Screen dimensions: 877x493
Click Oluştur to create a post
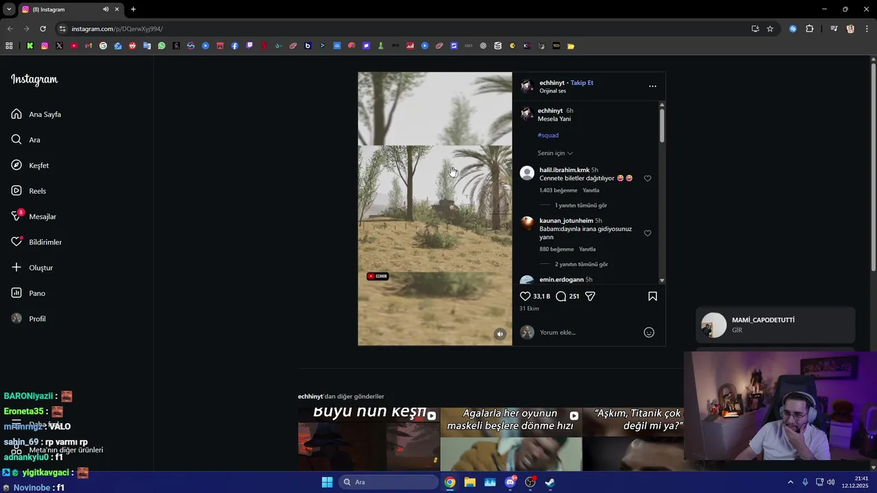coord(32,268)
